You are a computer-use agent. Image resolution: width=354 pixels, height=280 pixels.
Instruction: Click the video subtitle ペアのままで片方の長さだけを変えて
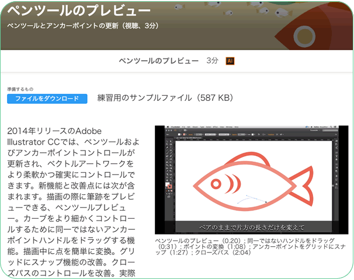coord(252,228)
